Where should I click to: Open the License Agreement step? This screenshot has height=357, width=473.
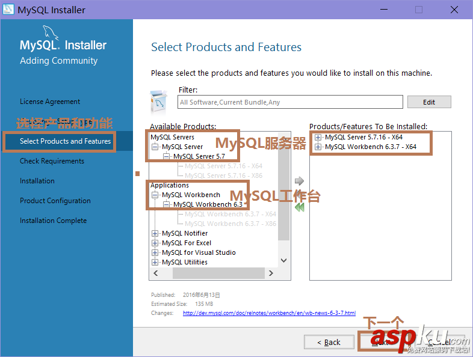[50, 102]
